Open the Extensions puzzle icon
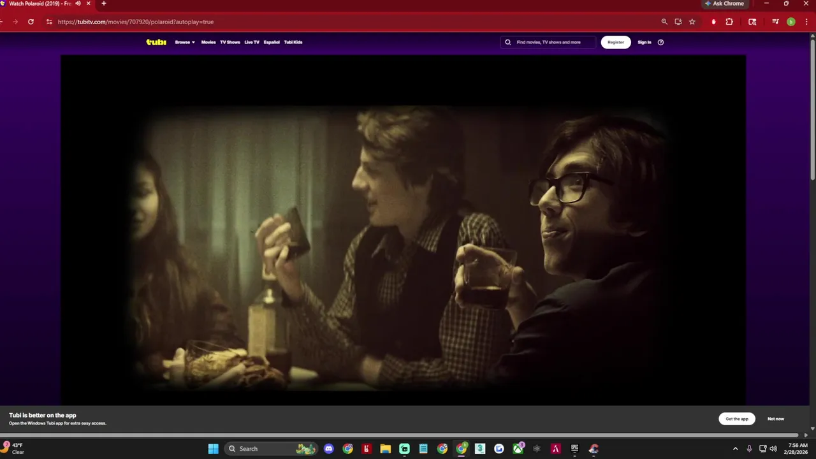The width and height of the screenshot is (816, 459). point(729,22)
